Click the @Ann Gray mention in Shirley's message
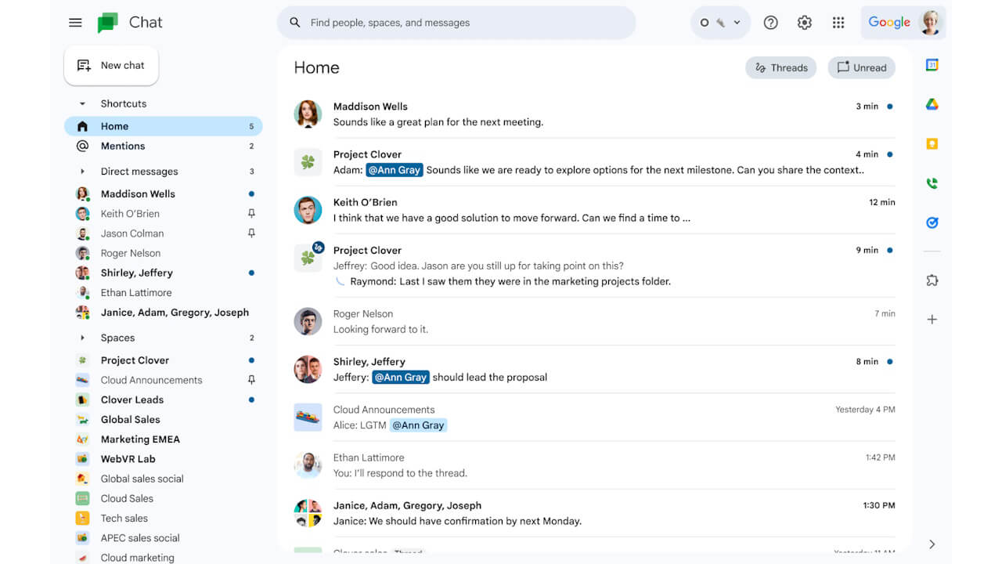The height and width of the screenshot is (564, 1002). point(400,377)
